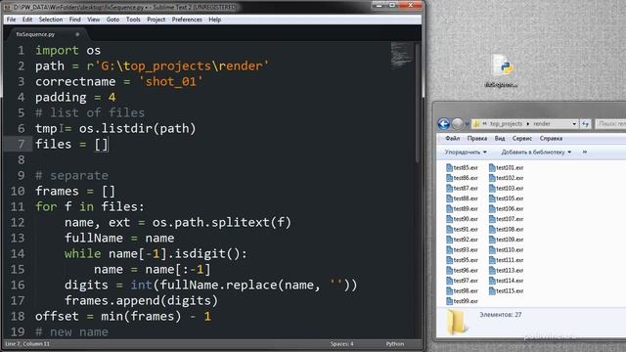
Task: Expand Добавить в библиотеку dropdown
Action: point(536,153)
